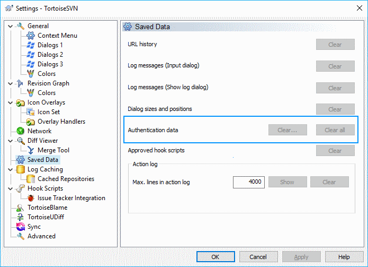Click the Network globe icon
Viewport: 368px width, 267px height.
21,131
